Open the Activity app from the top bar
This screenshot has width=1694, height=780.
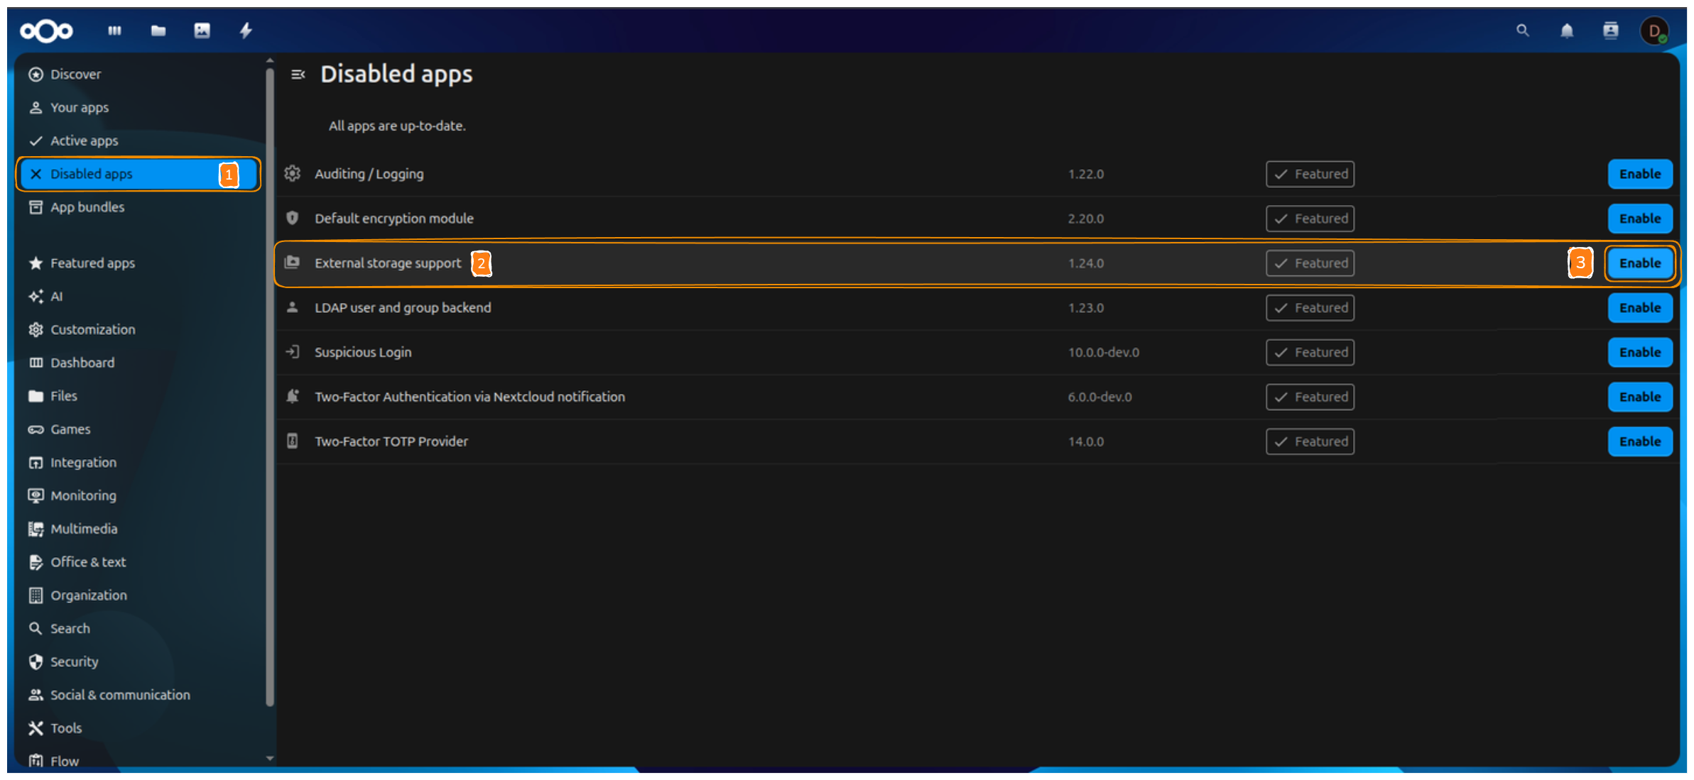coord(246,31)
